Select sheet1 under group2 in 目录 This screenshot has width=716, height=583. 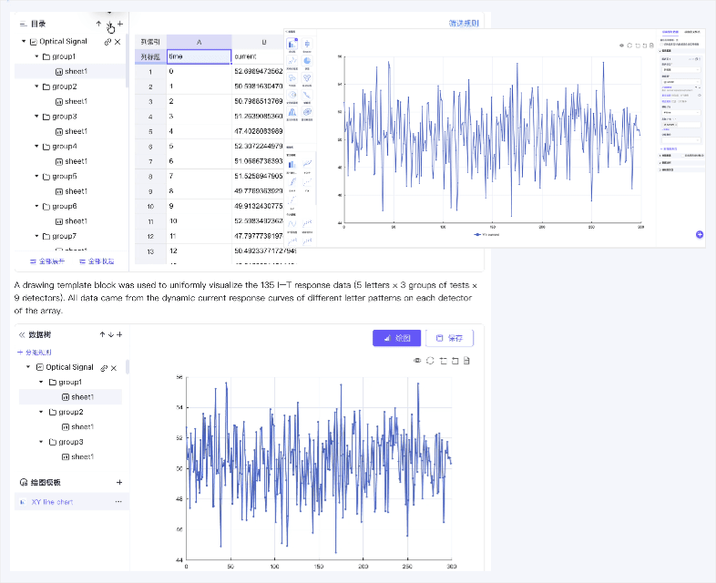[71, 101]
